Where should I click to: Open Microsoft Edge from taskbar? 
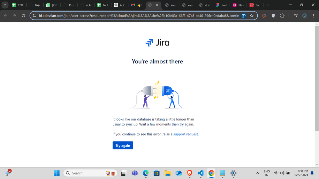[146, 173]
